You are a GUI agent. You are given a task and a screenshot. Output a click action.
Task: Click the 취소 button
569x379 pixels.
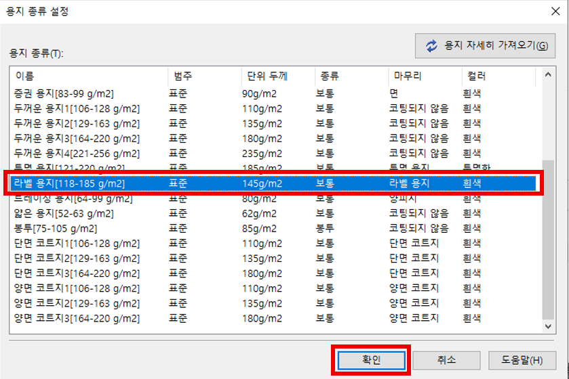446,360
